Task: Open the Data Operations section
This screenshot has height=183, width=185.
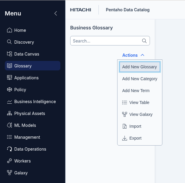Action: [30, 149]
